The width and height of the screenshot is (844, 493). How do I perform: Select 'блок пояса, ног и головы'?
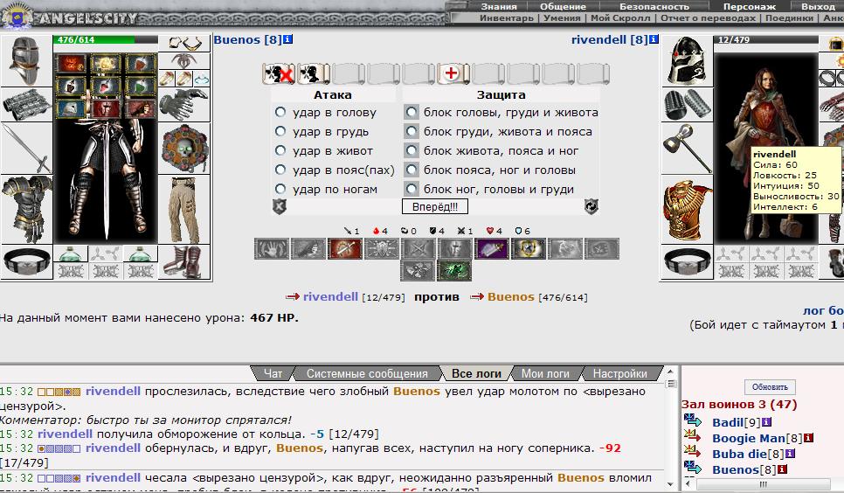pyautogui.click(x=412, y=170)
